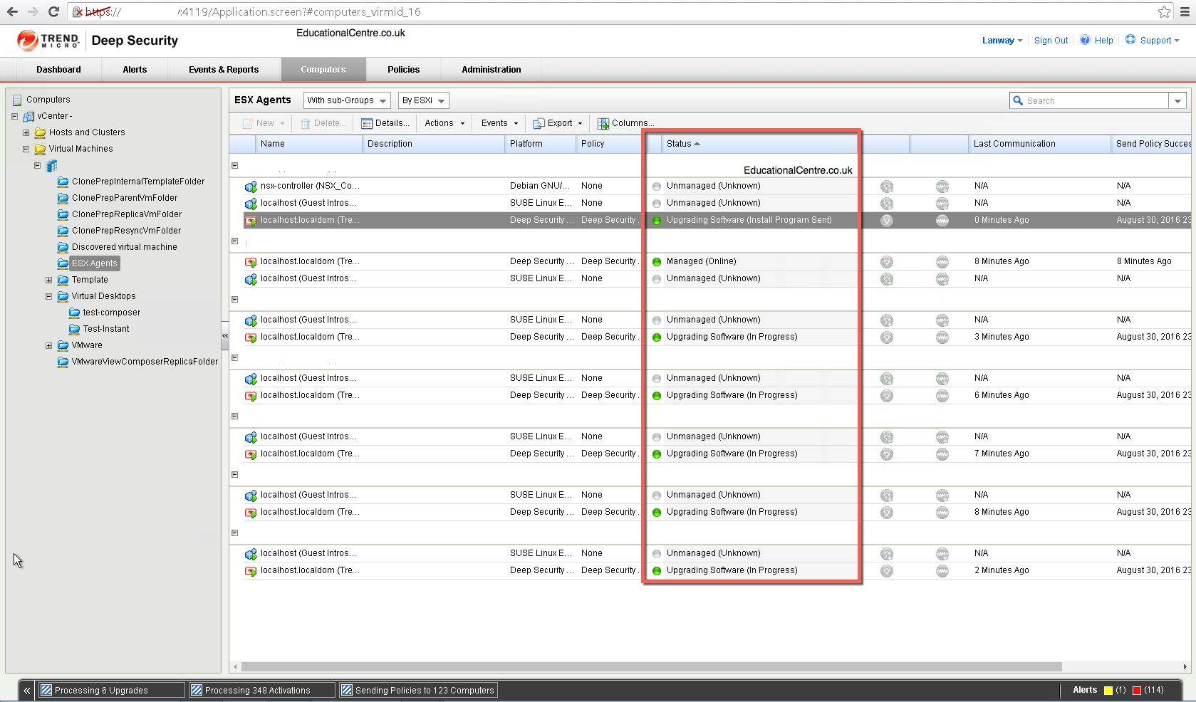Image resolution: width=1196 pixels, height=702 pixels.
Task: Collapse the status bar with double-arrow icon
Action: tap(27, 691)
